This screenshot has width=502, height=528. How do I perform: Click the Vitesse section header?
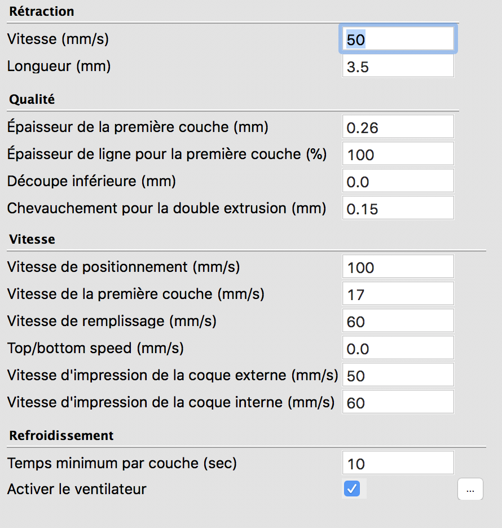pyautogui.click(x=32, y=240)
